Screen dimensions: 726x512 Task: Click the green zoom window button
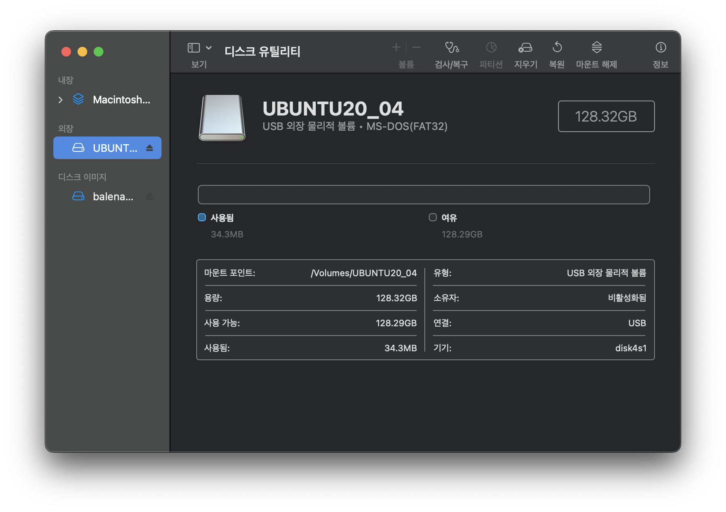pyautogui.click(x=99, y=52)
